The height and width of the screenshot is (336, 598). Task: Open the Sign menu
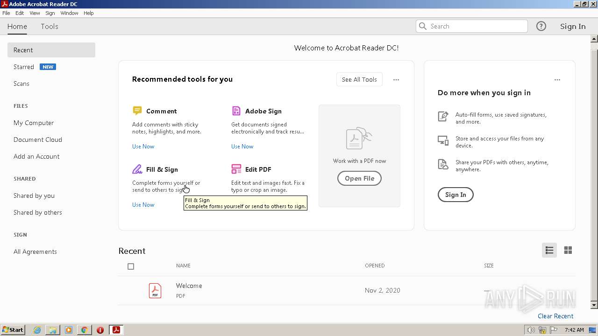pos(50,13)
